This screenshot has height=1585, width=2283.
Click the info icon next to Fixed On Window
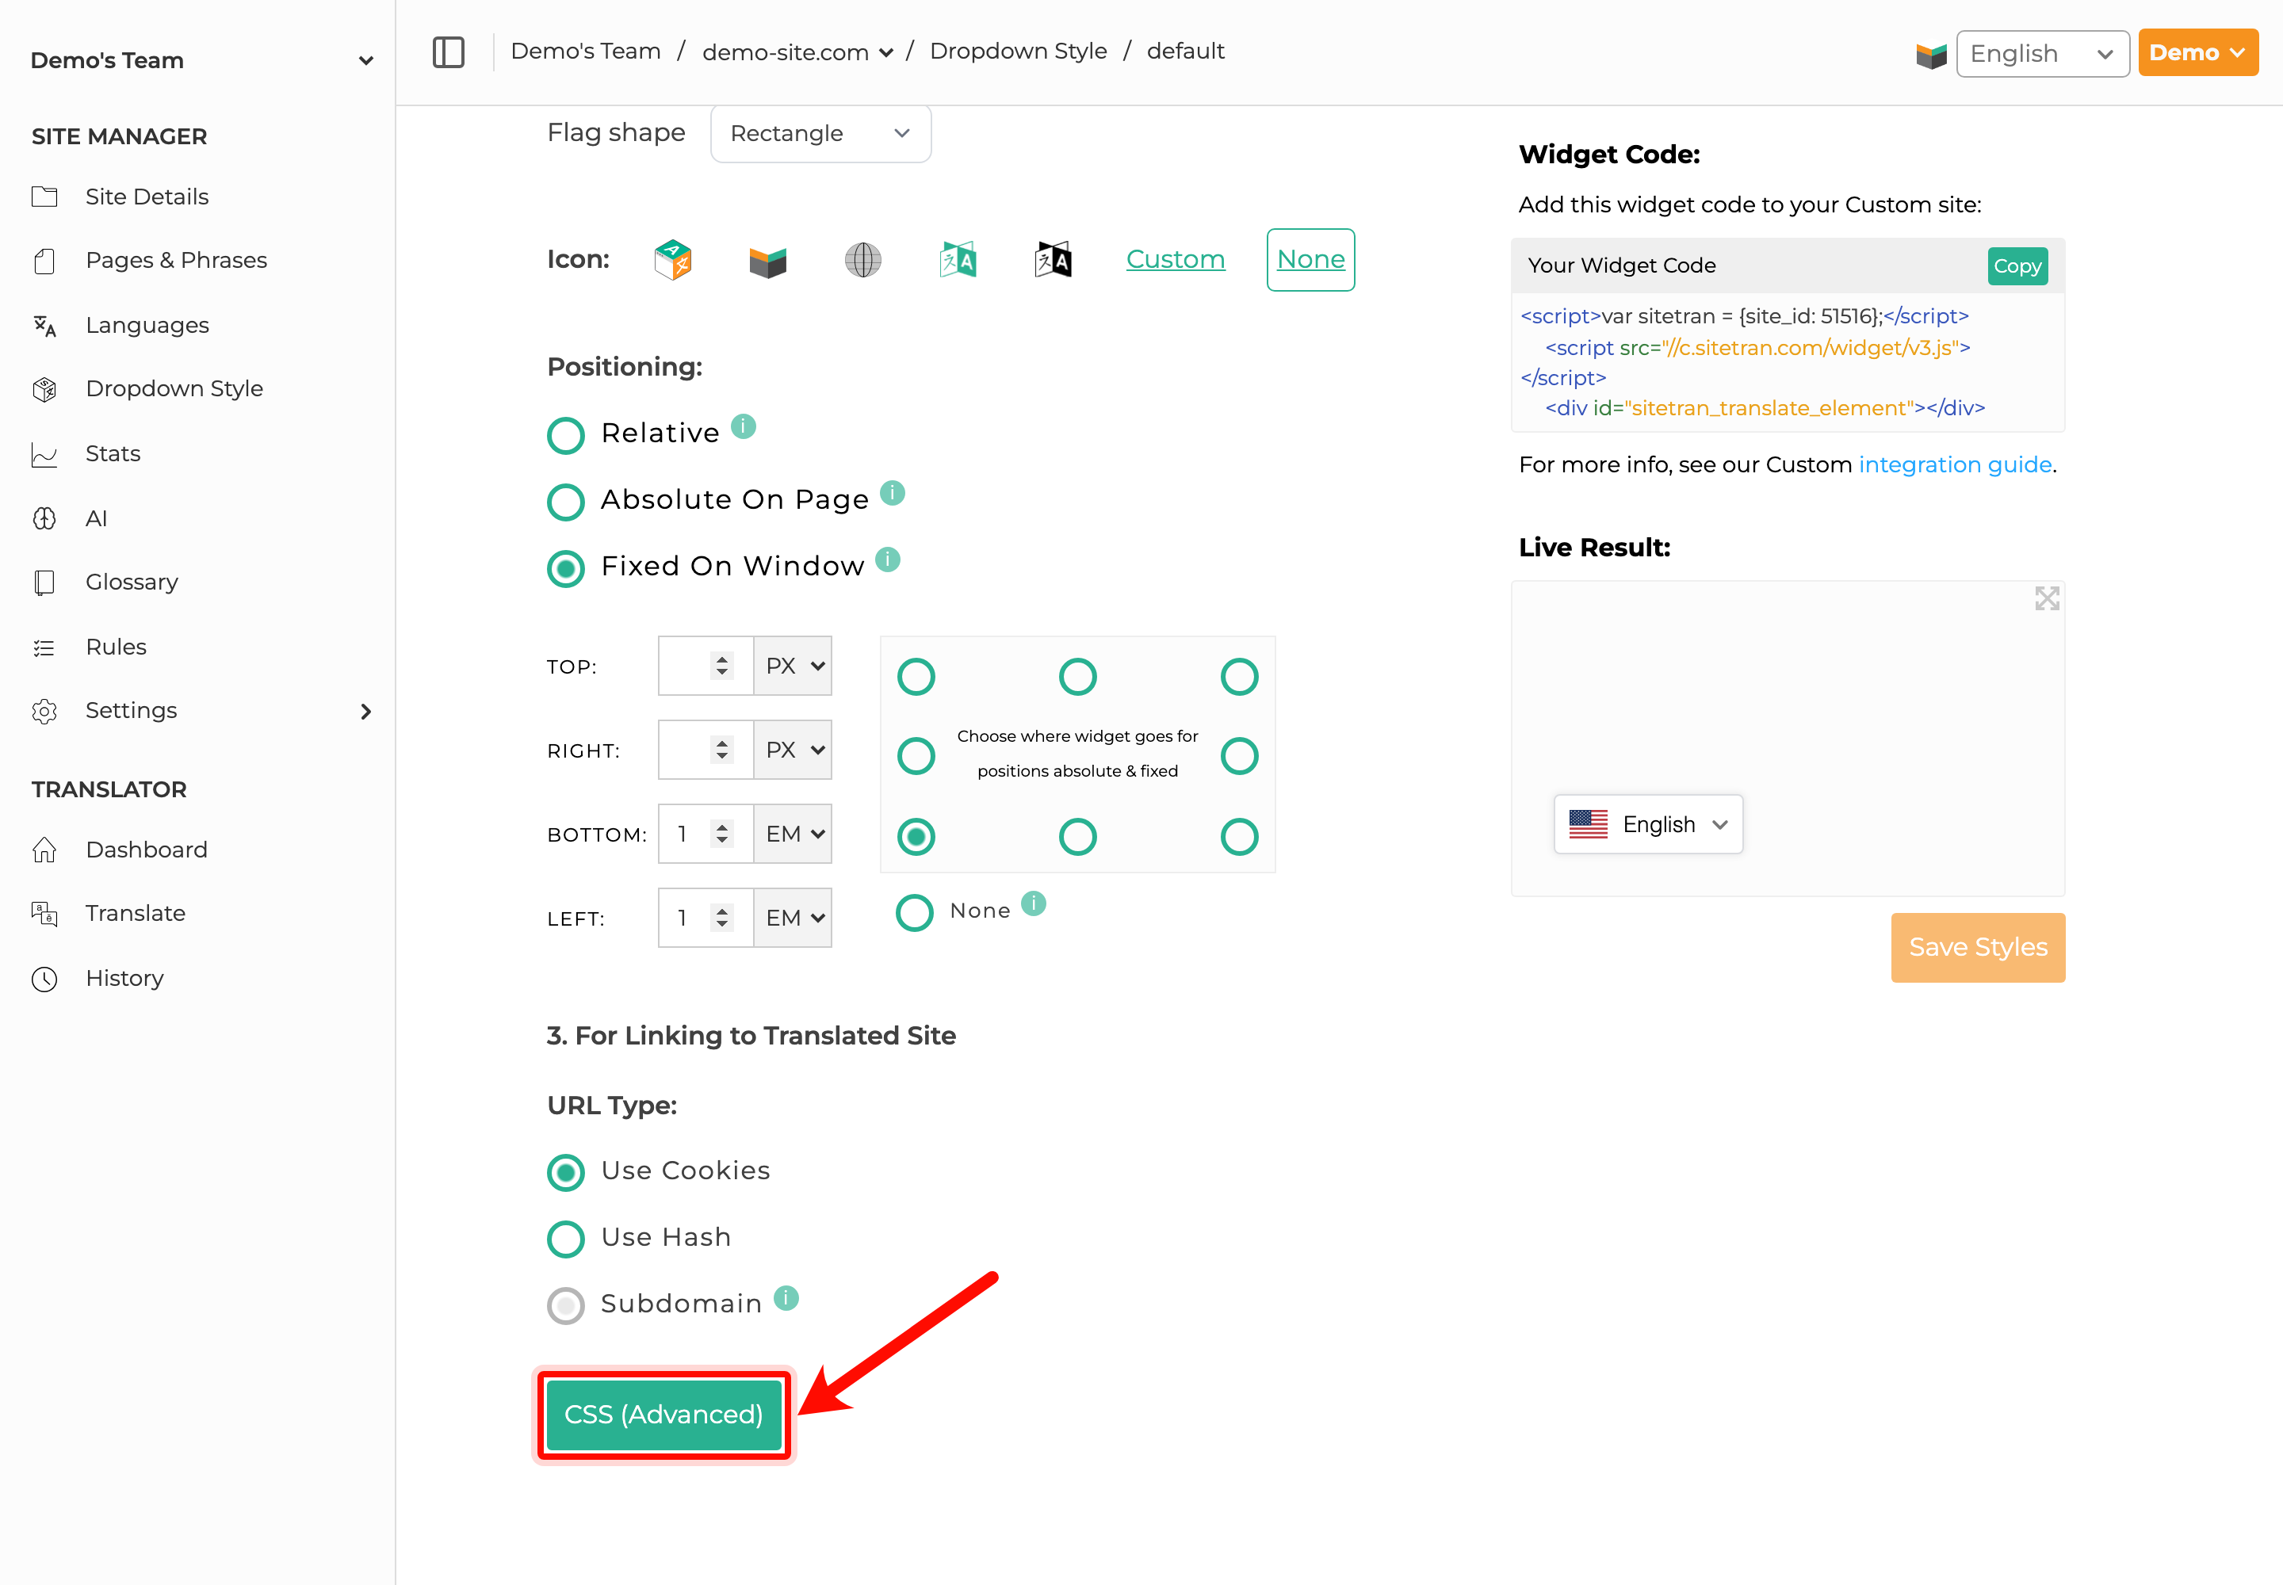tap(887, 560)
